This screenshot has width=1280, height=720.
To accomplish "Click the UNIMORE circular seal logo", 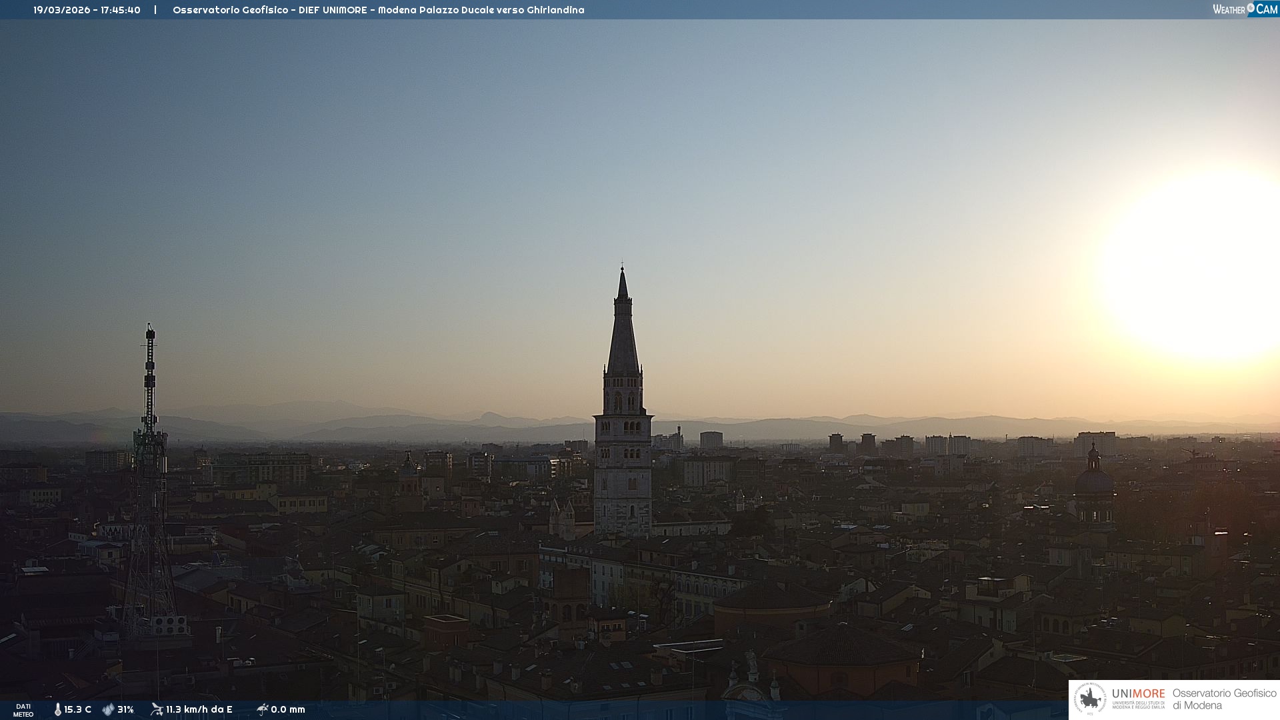I will tap(1090, 699).
